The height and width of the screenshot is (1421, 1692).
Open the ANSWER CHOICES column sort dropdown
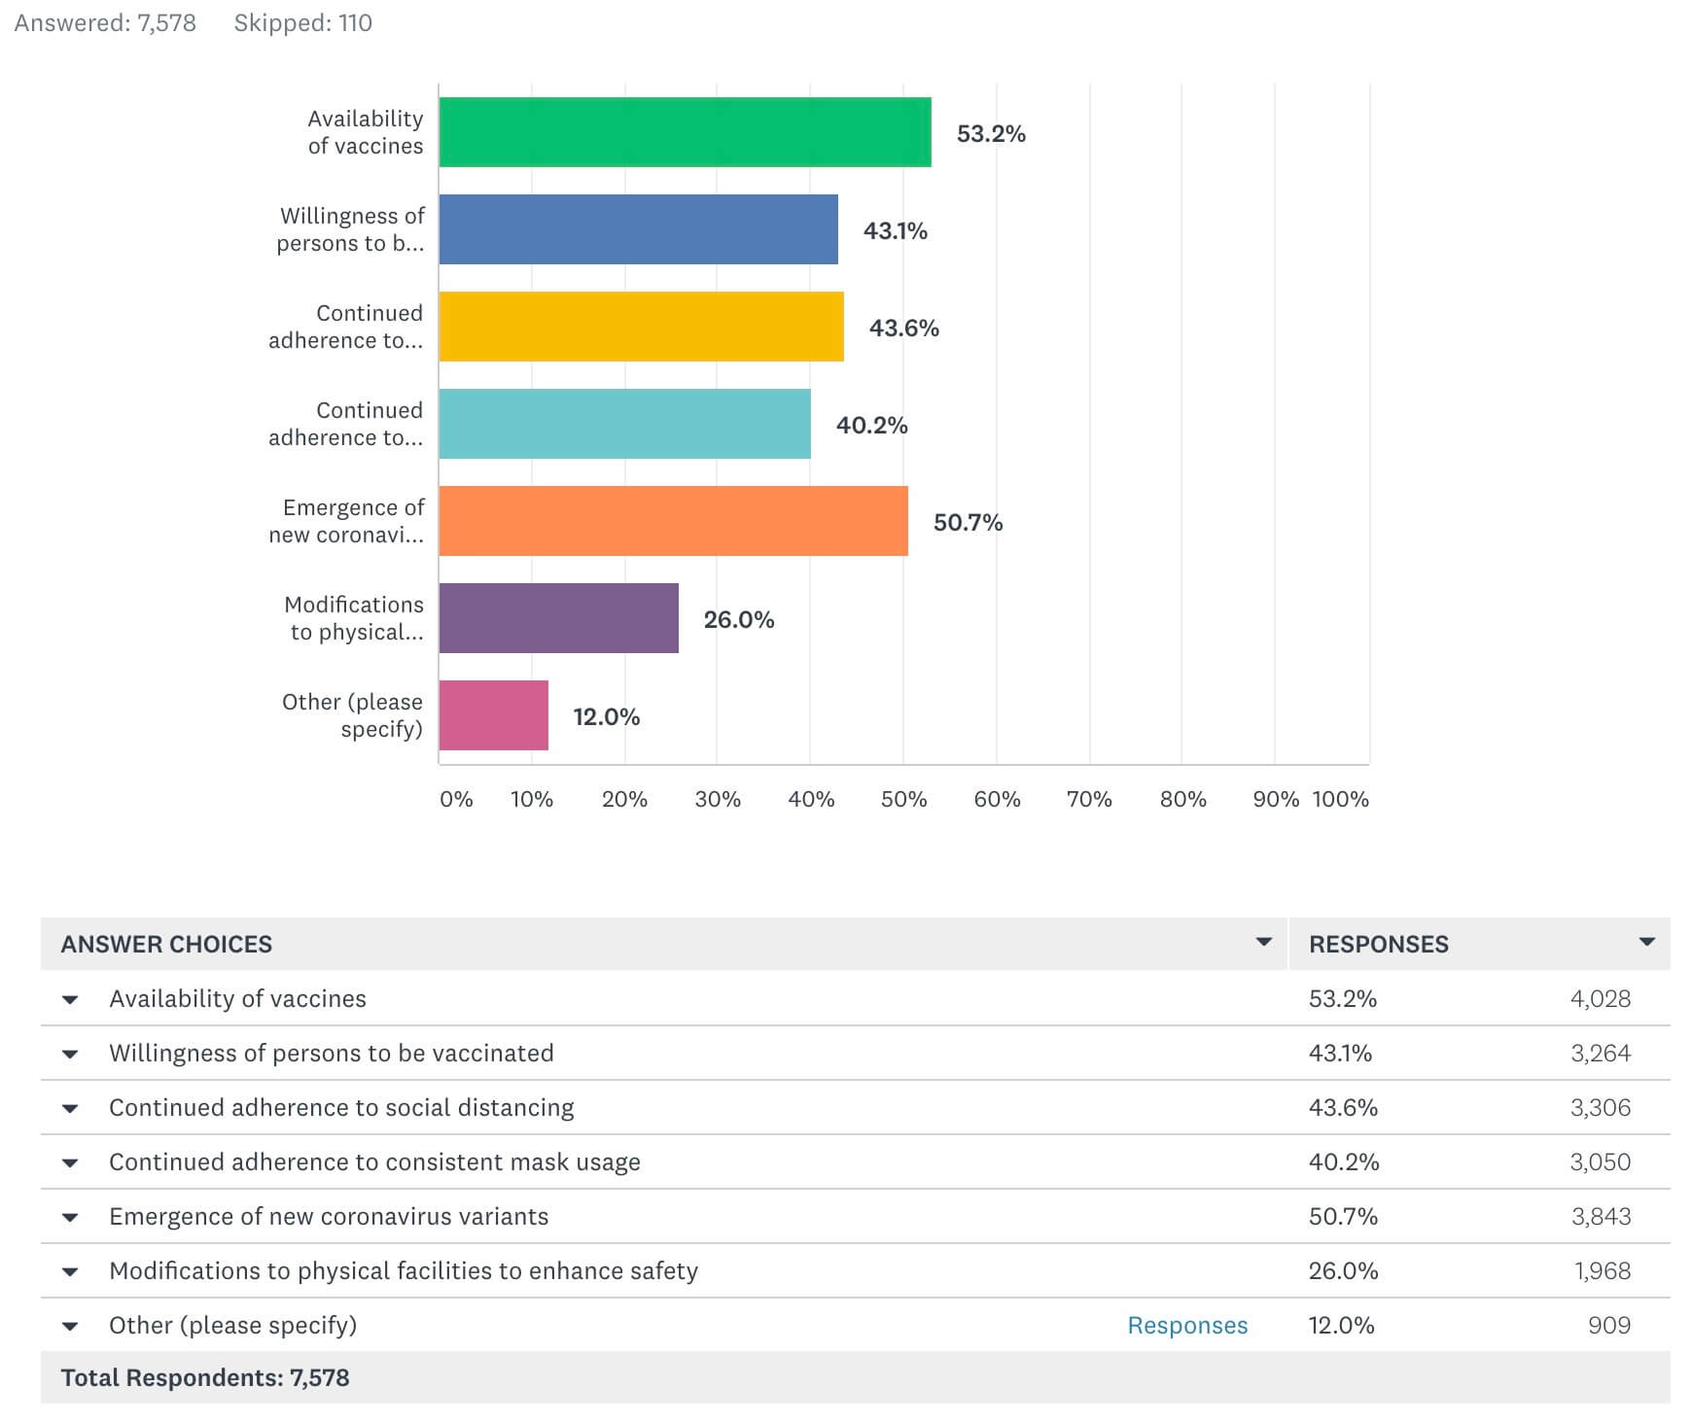[x=1264, y=942]
